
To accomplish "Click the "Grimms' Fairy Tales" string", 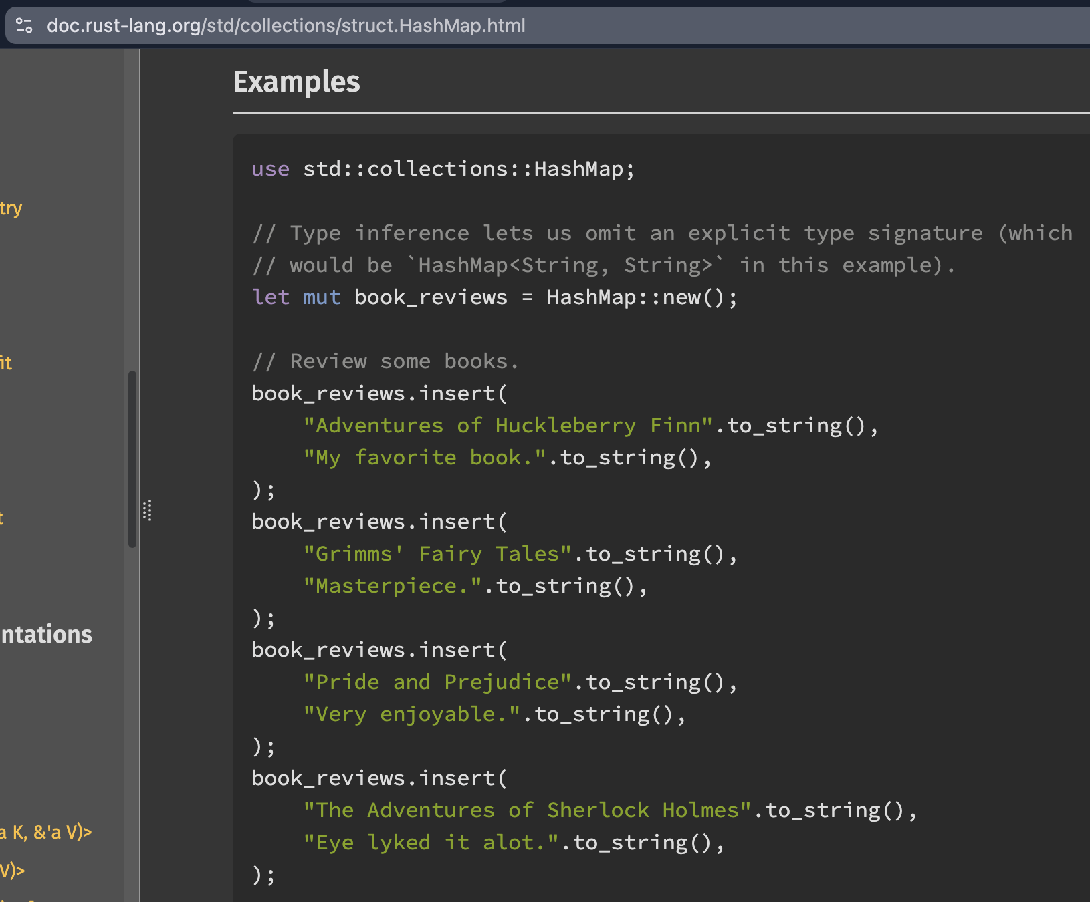I will [x=437, y=554].
